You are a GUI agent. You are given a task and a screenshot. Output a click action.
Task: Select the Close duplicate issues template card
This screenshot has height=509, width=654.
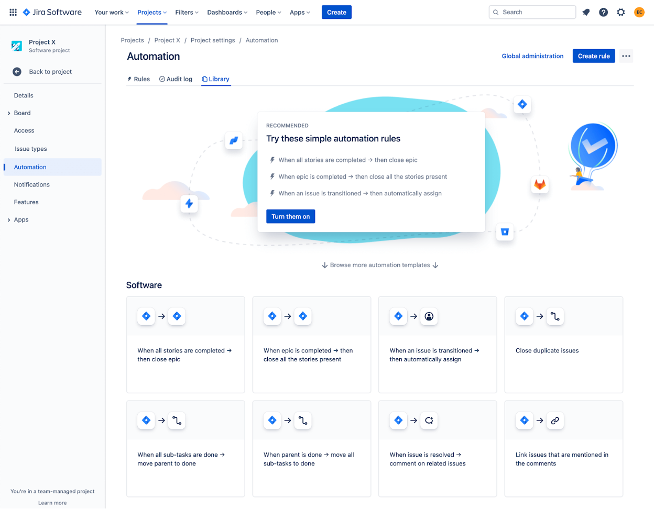(563, 345)
